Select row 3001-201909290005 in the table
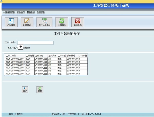Screen dimensions: 154x117 [15, 68]
